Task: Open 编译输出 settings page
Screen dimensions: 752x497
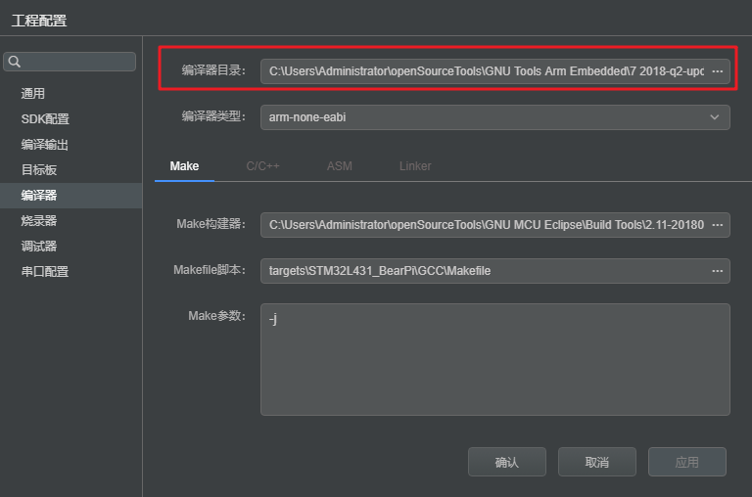Action: point(70,144)
